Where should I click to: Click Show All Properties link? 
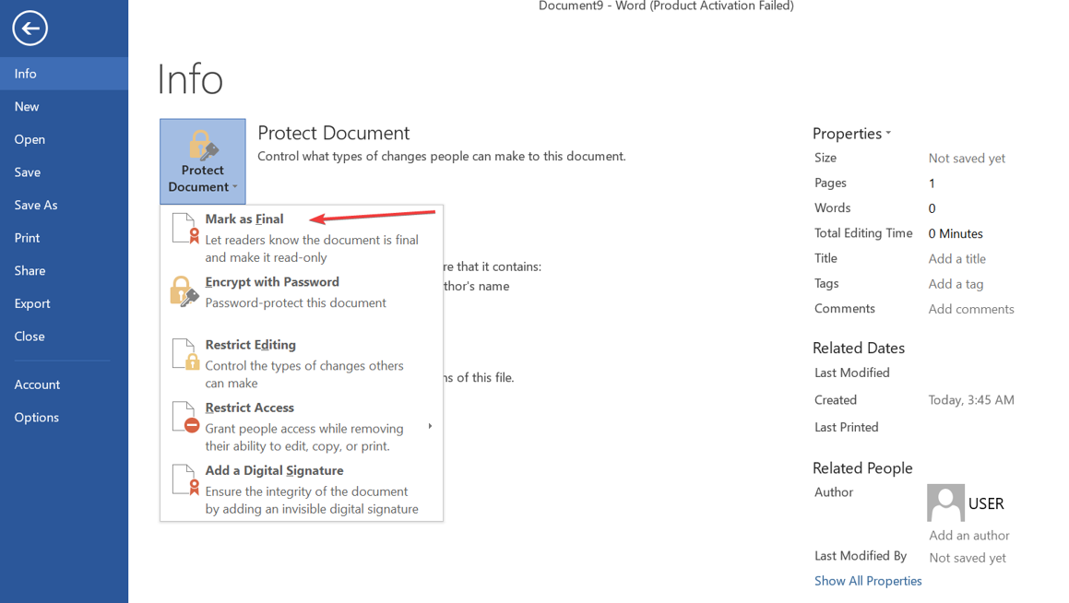[x=868, y=581]
